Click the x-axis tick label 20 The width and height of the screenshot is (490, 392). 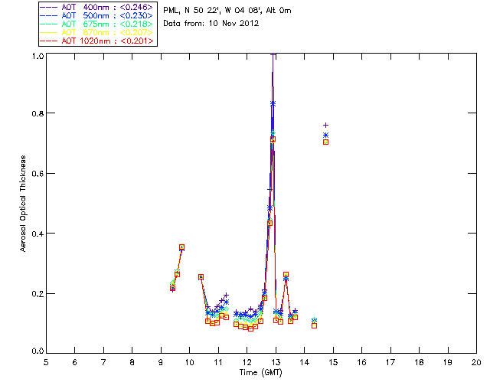pos(476,363)
